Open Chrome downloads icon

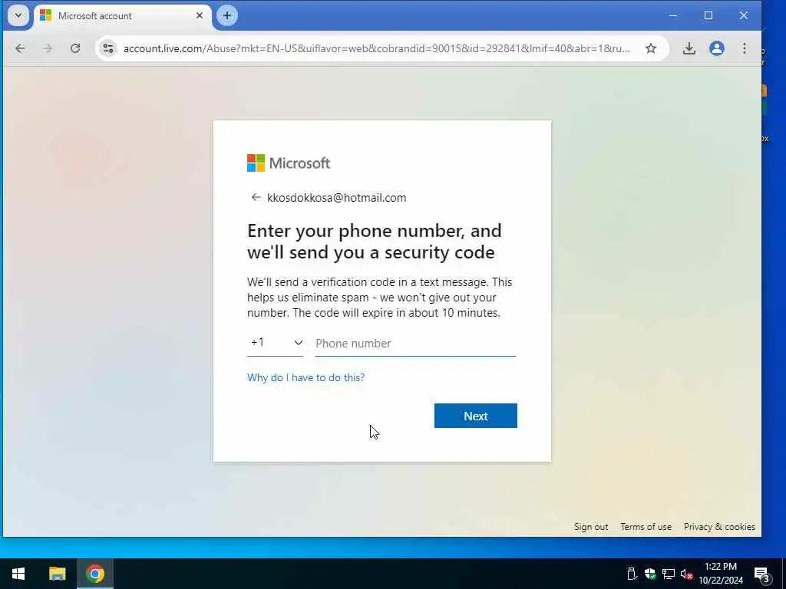pyautogui.click(x=689, y=48)
